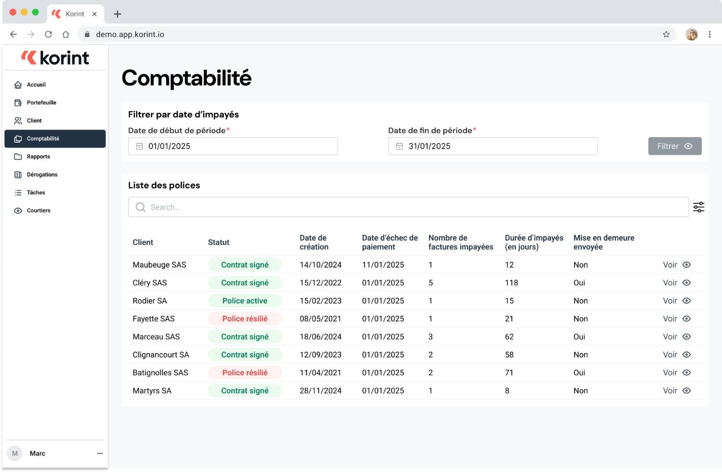Close the Korint browser tab
Viewport: 722px width, 472px height.
click(94, 14)
